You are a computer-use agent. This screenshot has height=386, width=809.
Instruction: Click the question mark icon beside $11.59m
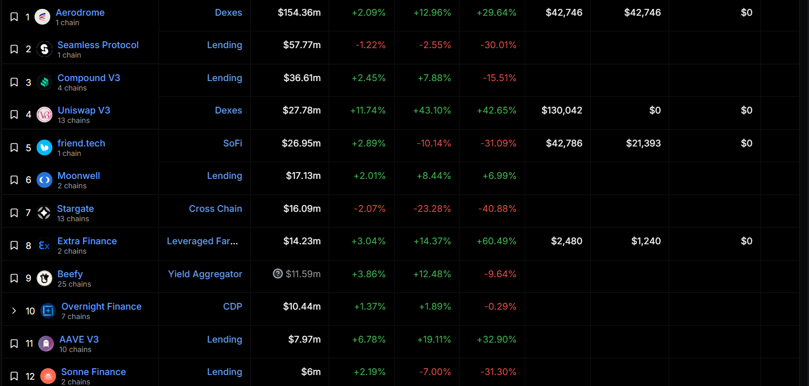click(278, 274)
